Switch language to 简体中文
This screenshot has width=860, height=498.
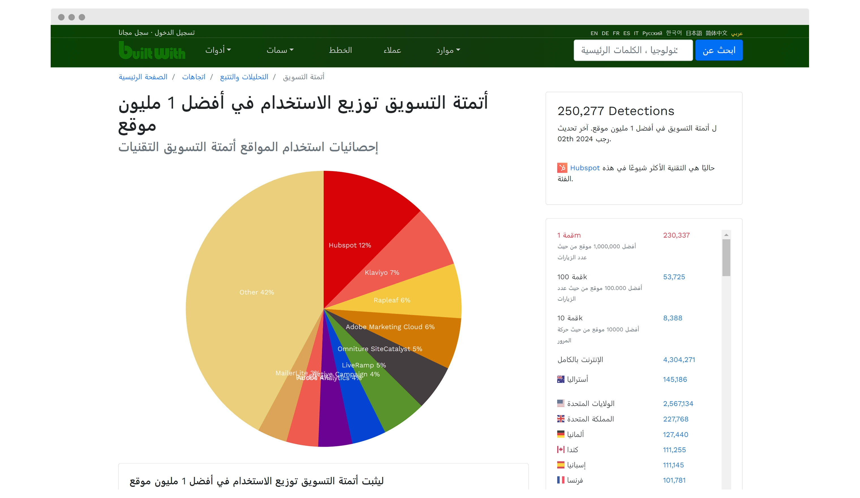[x=716, y=33]
